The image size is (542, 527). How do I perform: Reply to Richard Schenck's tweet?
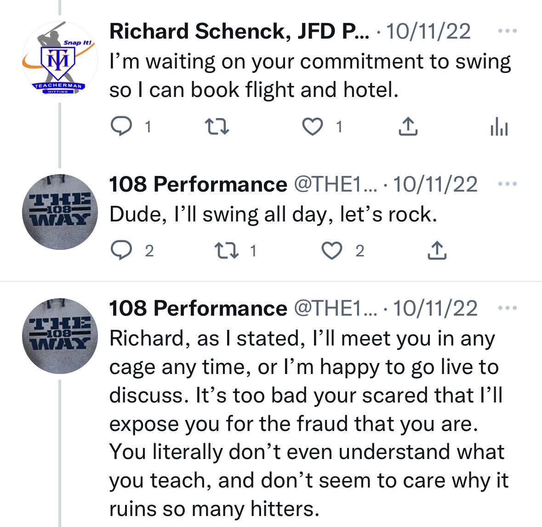click(121, 126)
